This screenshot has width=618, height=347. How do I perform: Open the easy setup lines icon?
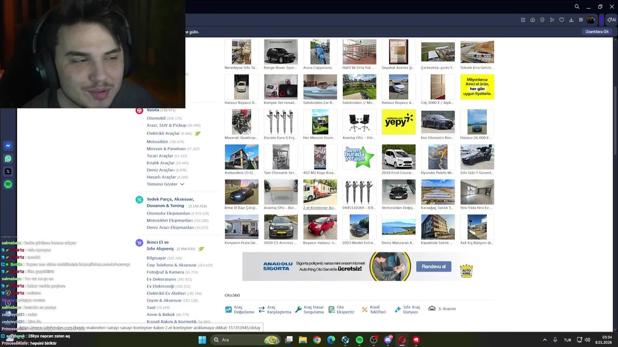tap(581, 20)
